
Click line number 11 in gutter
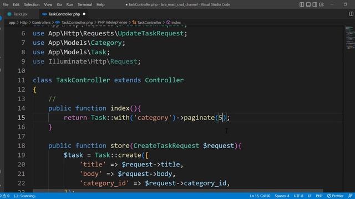click(21, 80)
